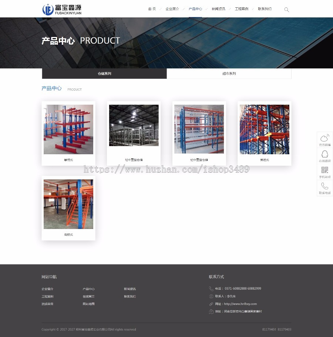Click the Copyright 2017-2027 footer text
333x337 pixels.
tap(89, 330)
